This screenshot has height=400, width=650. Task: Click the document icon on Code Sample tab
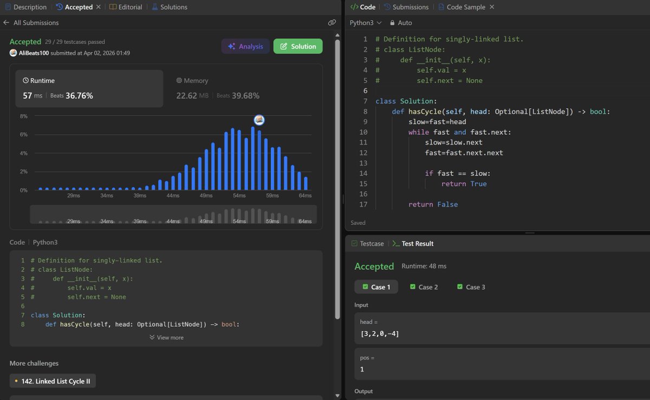tap(441, 7)
